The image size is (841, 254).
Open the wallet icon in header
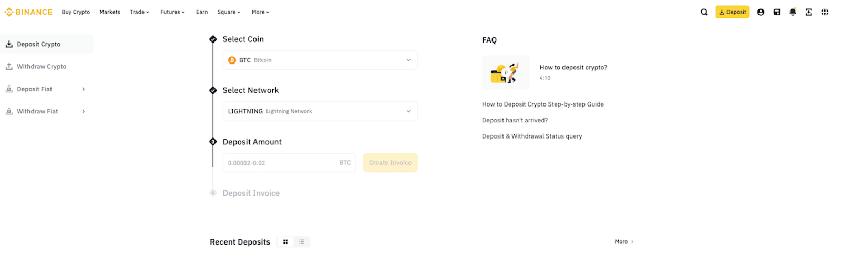point(777,12)
